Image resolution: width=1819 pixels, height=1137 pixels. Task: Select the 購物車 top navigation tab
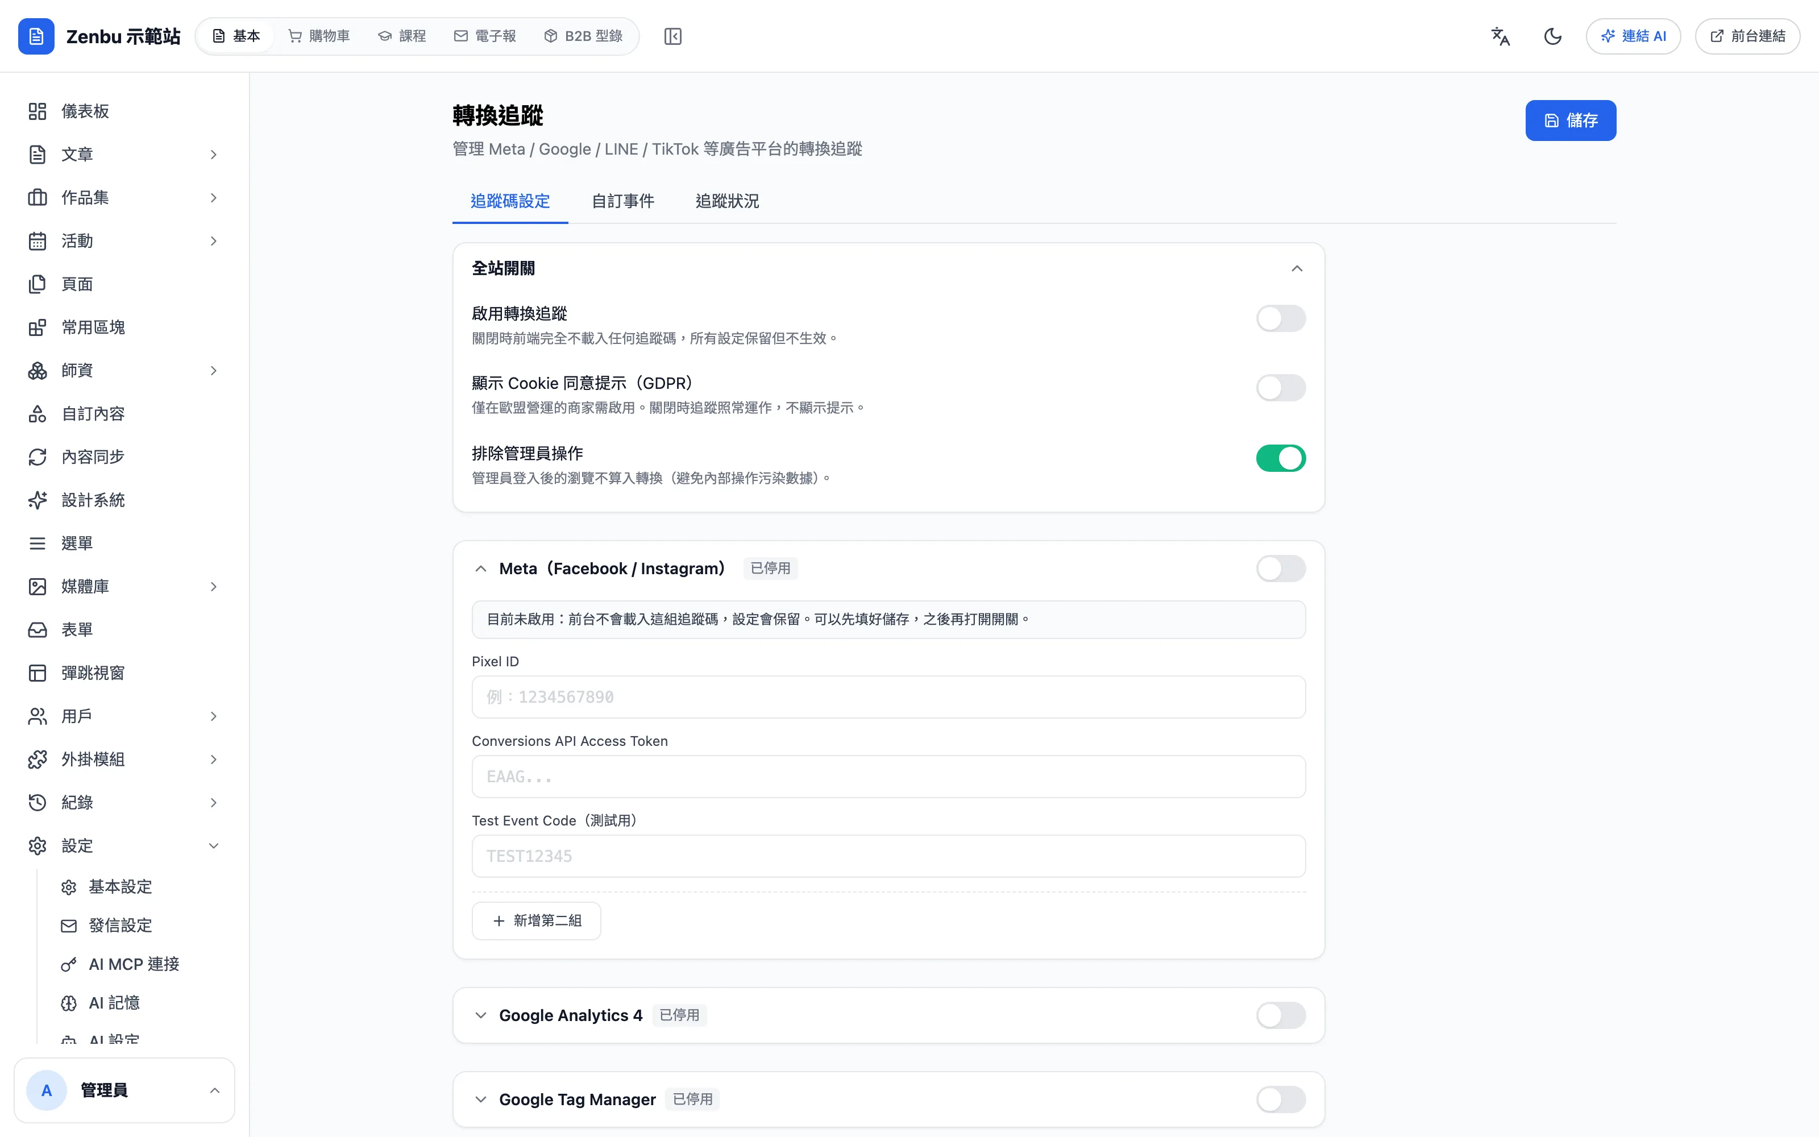[319, 36]
